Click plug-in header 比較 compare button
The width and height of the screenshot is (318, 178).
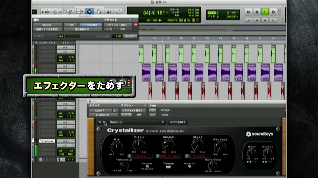click(x=139, y=115)
